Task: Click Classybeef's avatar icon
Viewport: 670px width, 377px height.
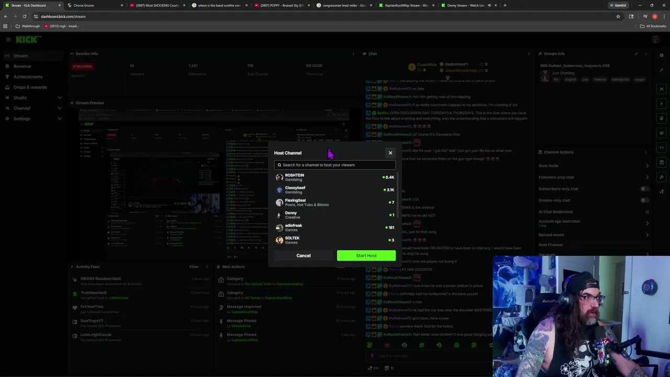Action: tap(279, 190)
